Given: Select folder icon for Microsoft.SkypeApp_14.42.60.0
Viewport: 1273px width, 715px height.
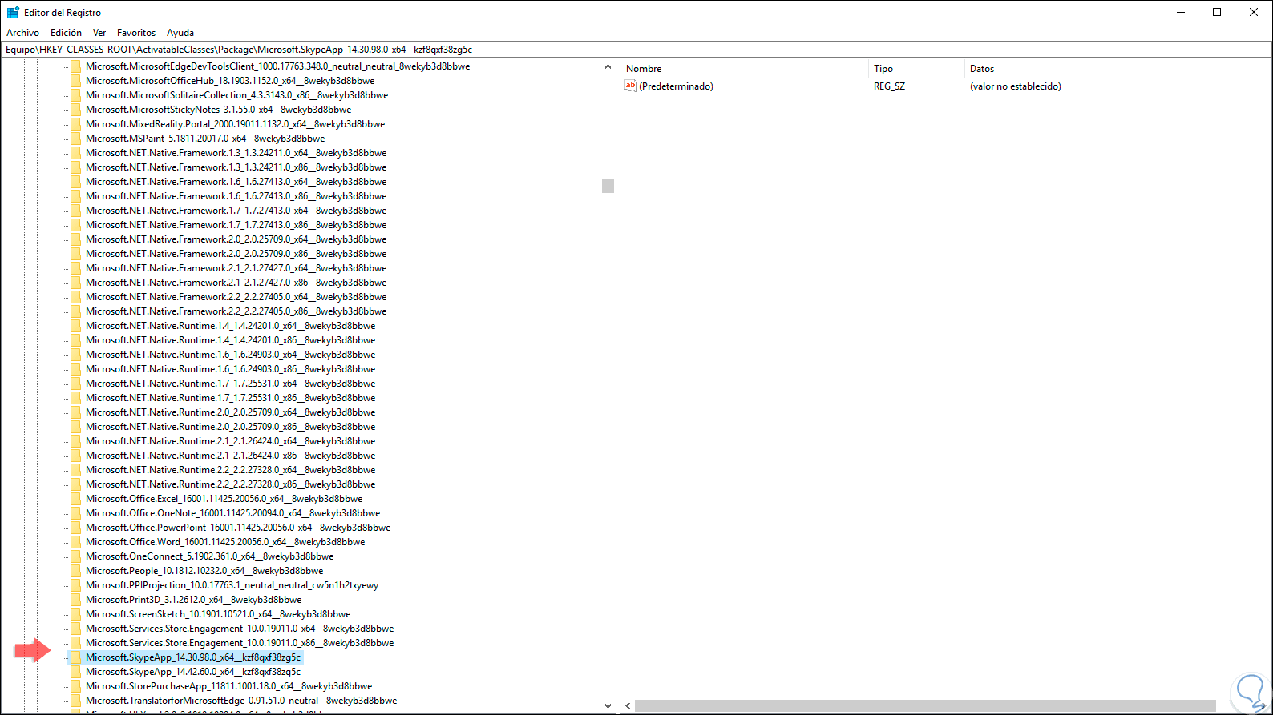Looking at the screenshot, I should (x=75, y=672).
